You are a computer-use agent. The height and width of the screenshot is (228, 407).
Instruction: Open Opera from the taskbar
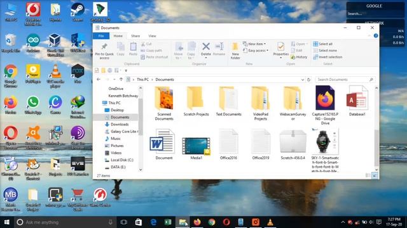click(x=226, y=222)
